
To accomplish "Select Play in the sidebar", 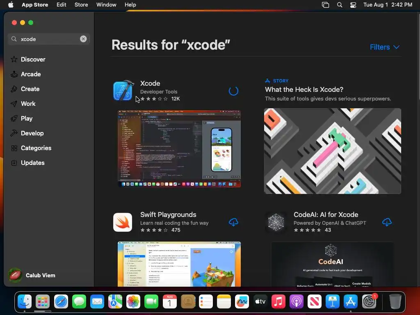I will 21,119.
